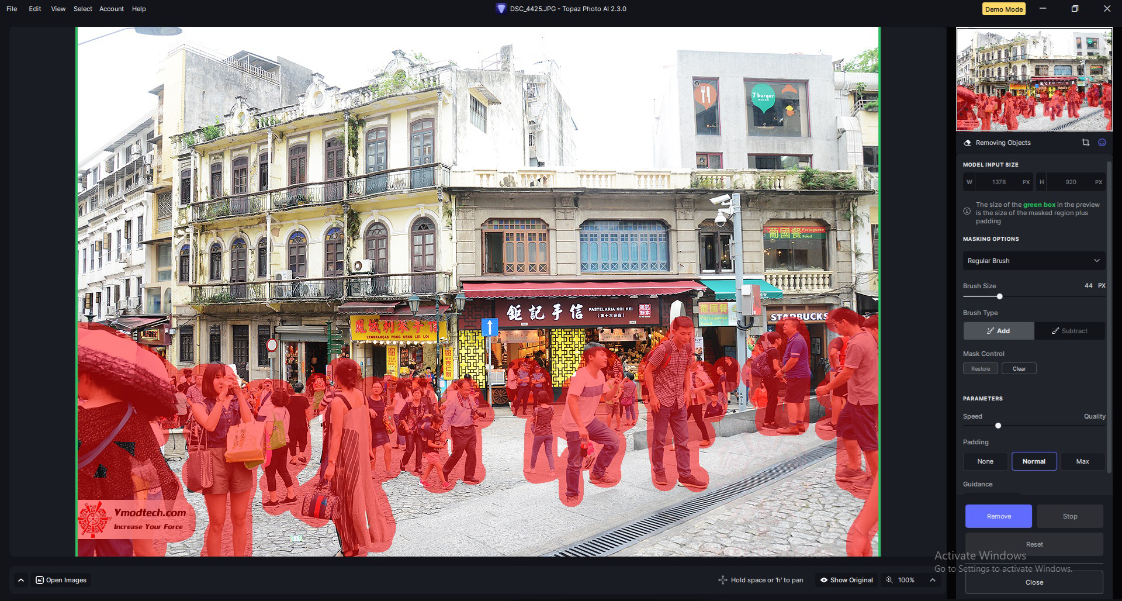Focus the model input width field
The width and height of the screenshot is (1122, 601).
998,182
